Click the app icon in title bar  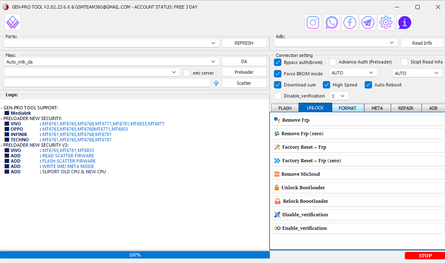5,7
